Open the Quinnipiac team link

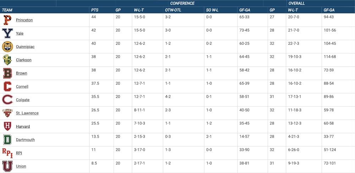click(x=25, y=47)
